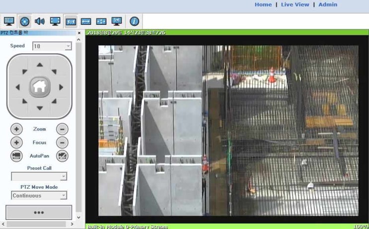Toggle camera audio speaker icon
The width and height of the screenshot is (369, 229).
coord(40,21)
